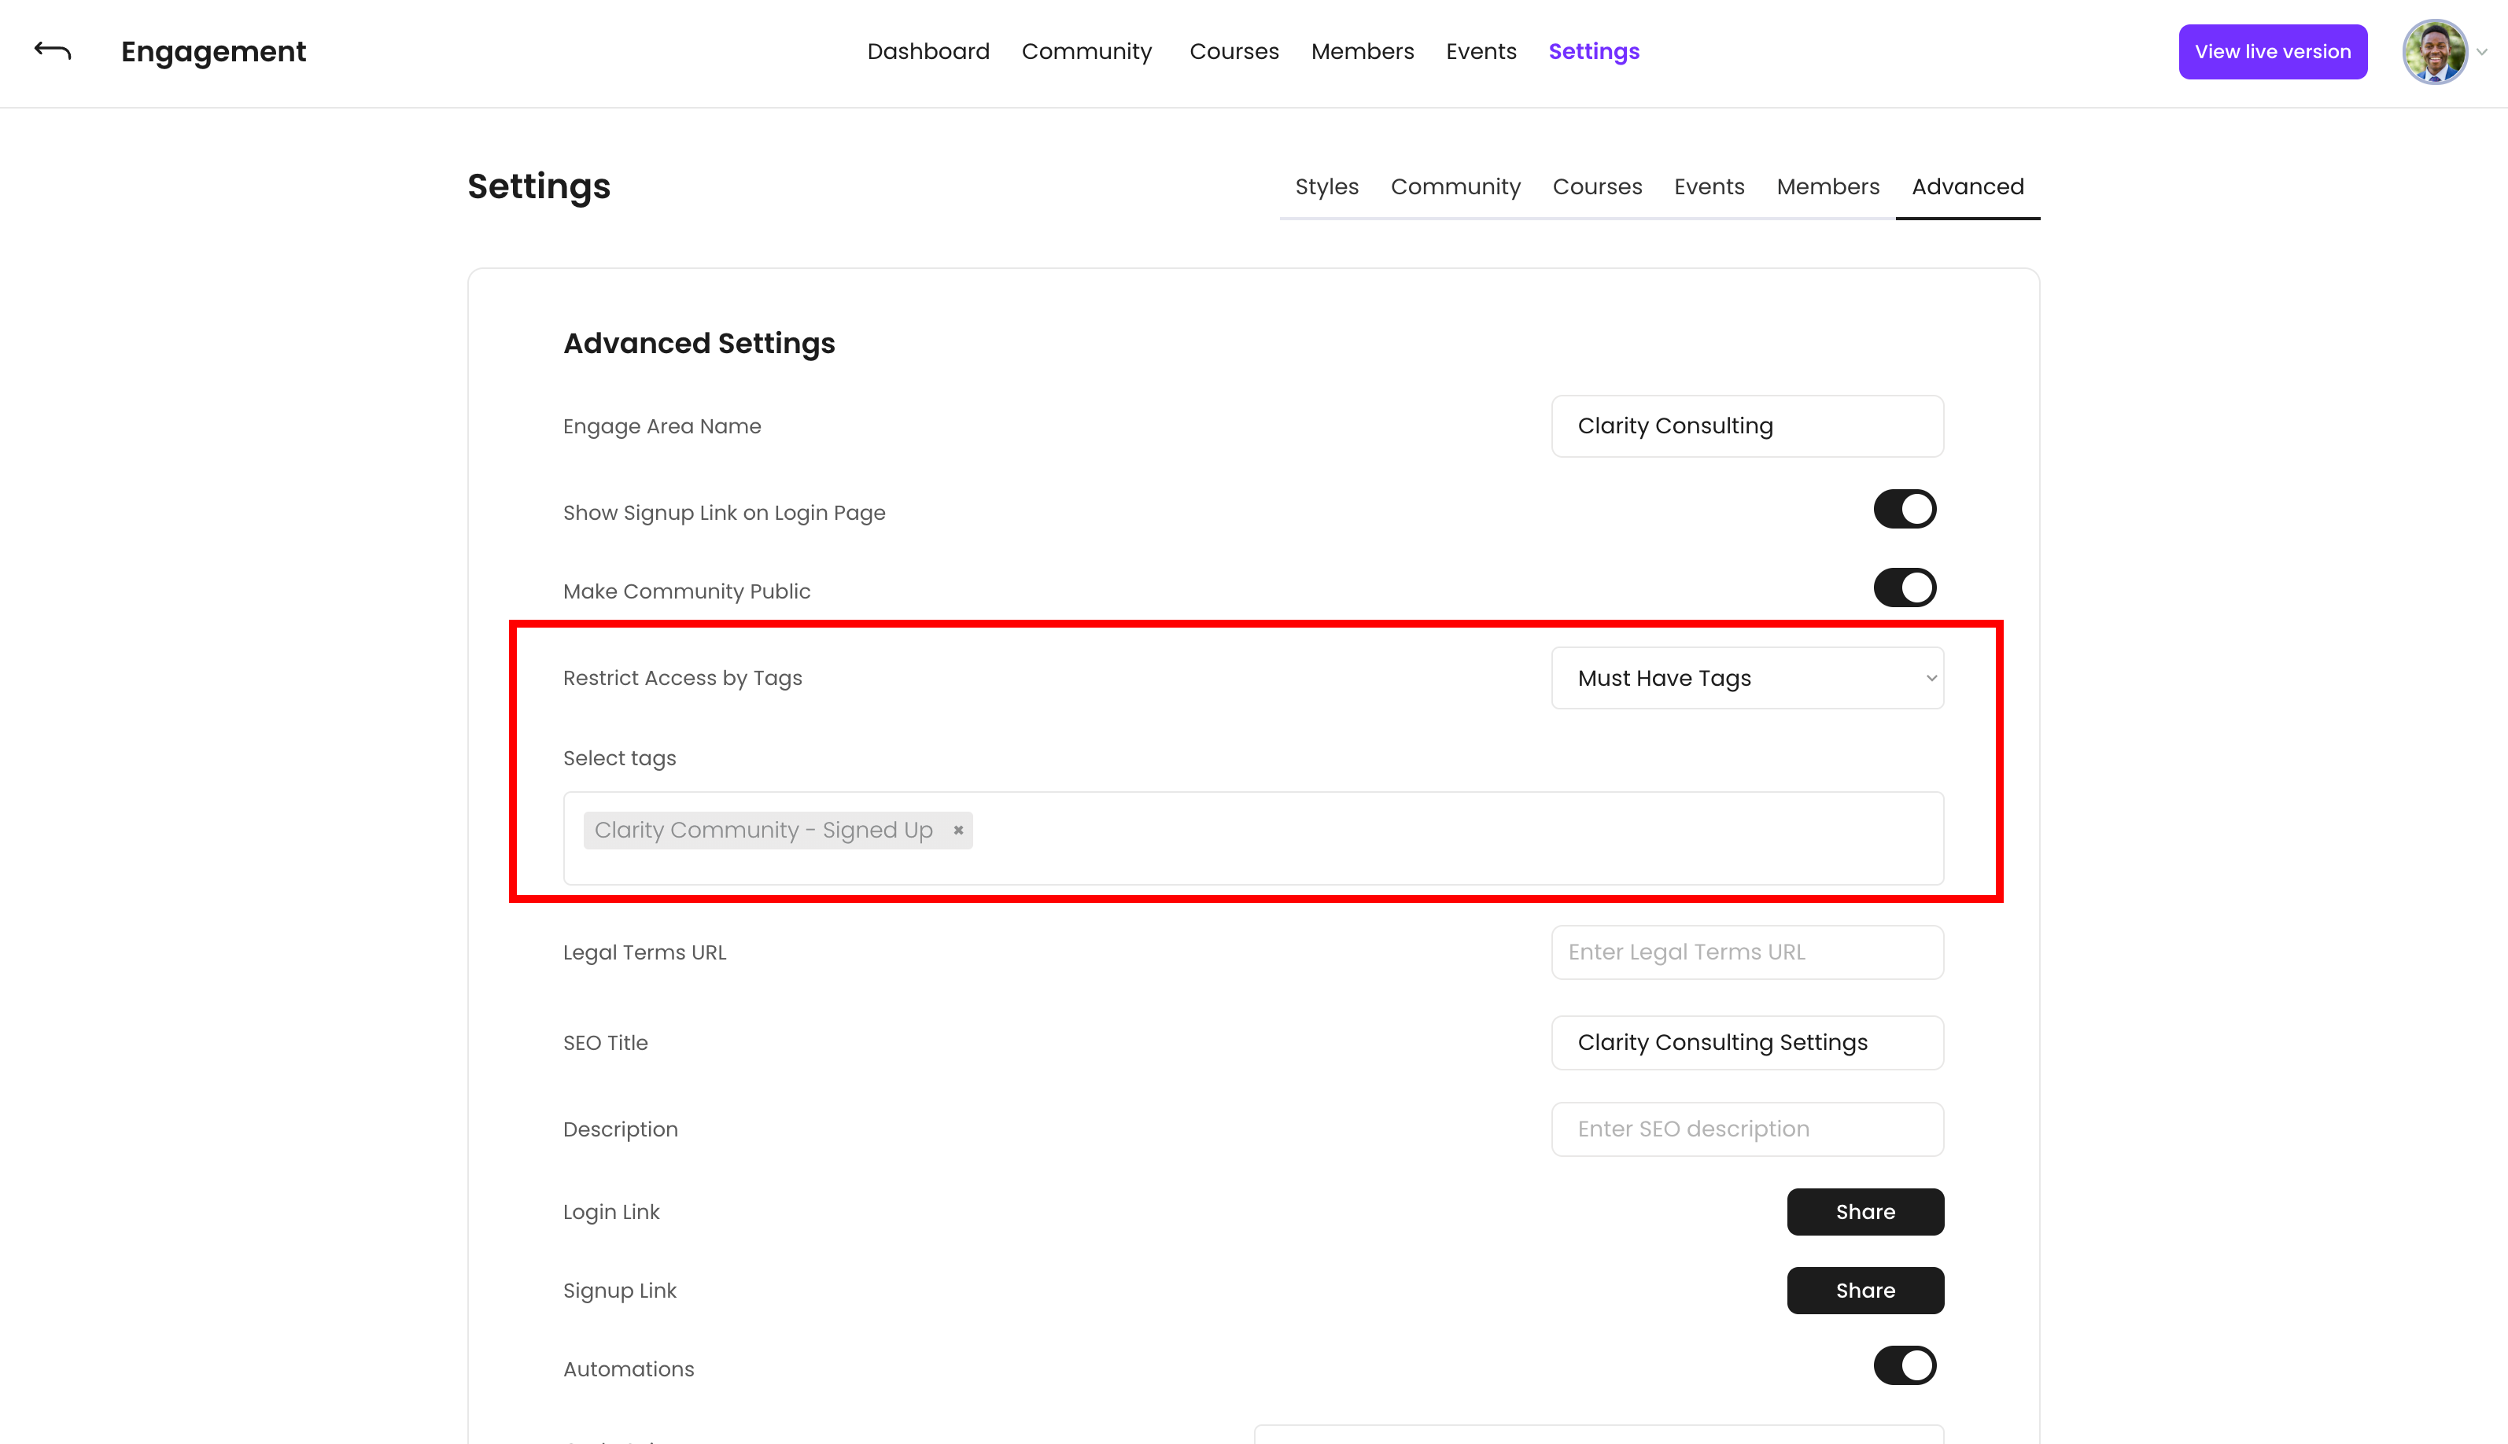Share the Signup Link
The height and width of the screenshot is (1444, 2508).
coord(1864,1291)
